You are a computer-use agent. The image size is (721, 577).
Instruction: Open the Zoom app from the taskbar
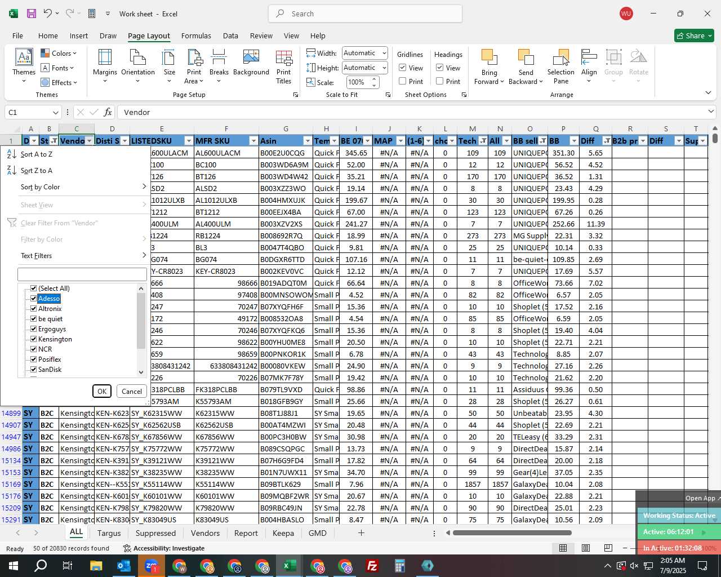[151, 566]
